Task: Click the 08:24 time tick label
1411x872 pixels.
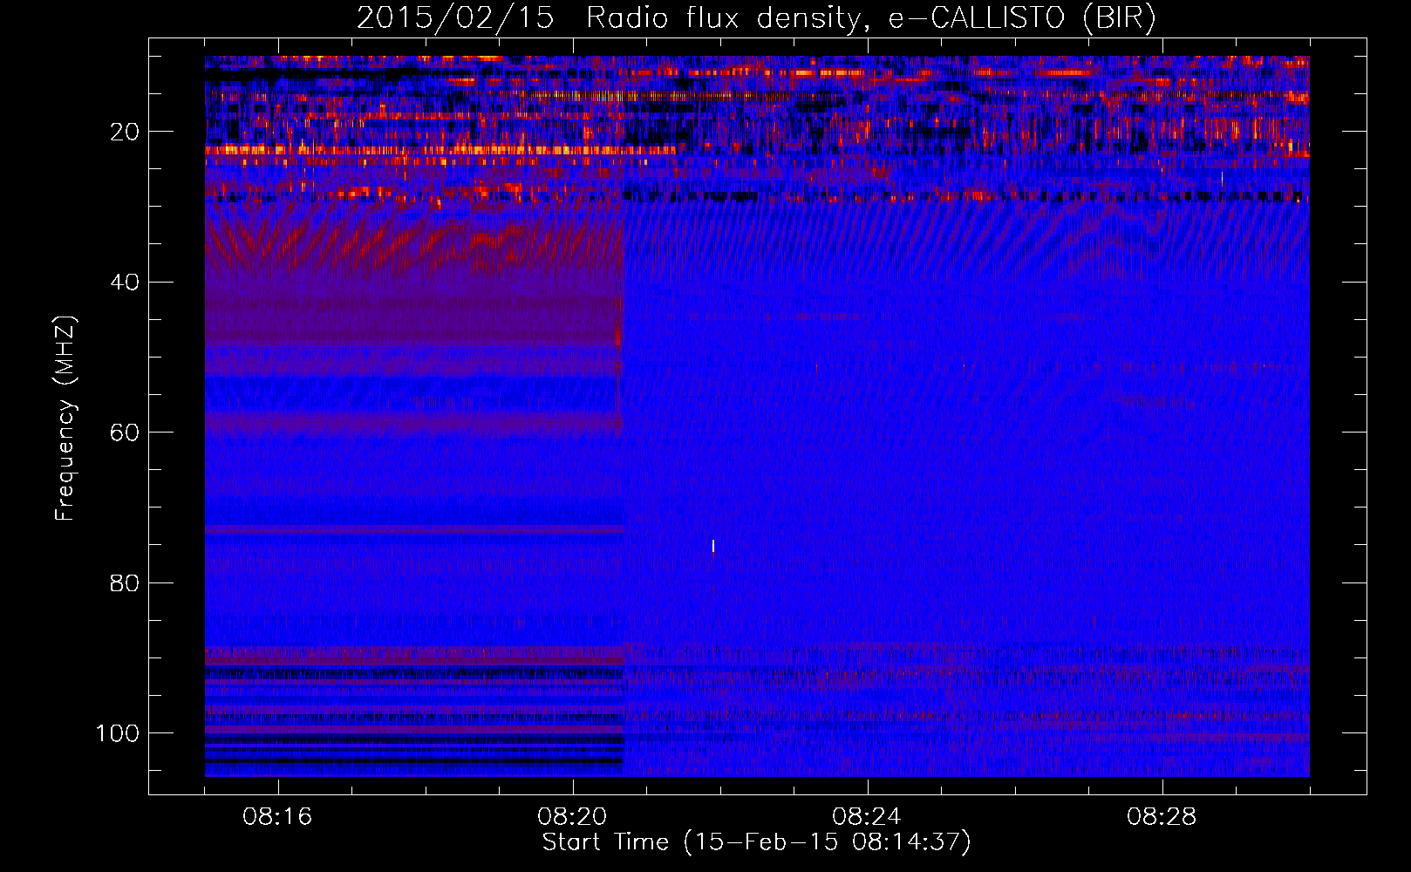Action: [x=866, y=817]
